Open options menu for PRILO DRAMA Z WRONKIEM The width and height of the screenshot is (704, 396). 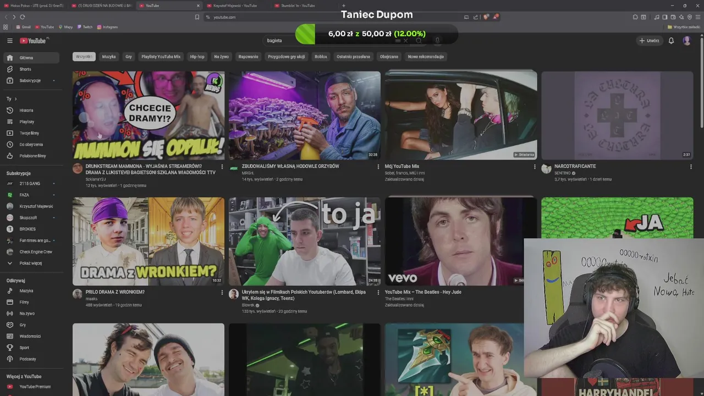click(x=222, y=293)
